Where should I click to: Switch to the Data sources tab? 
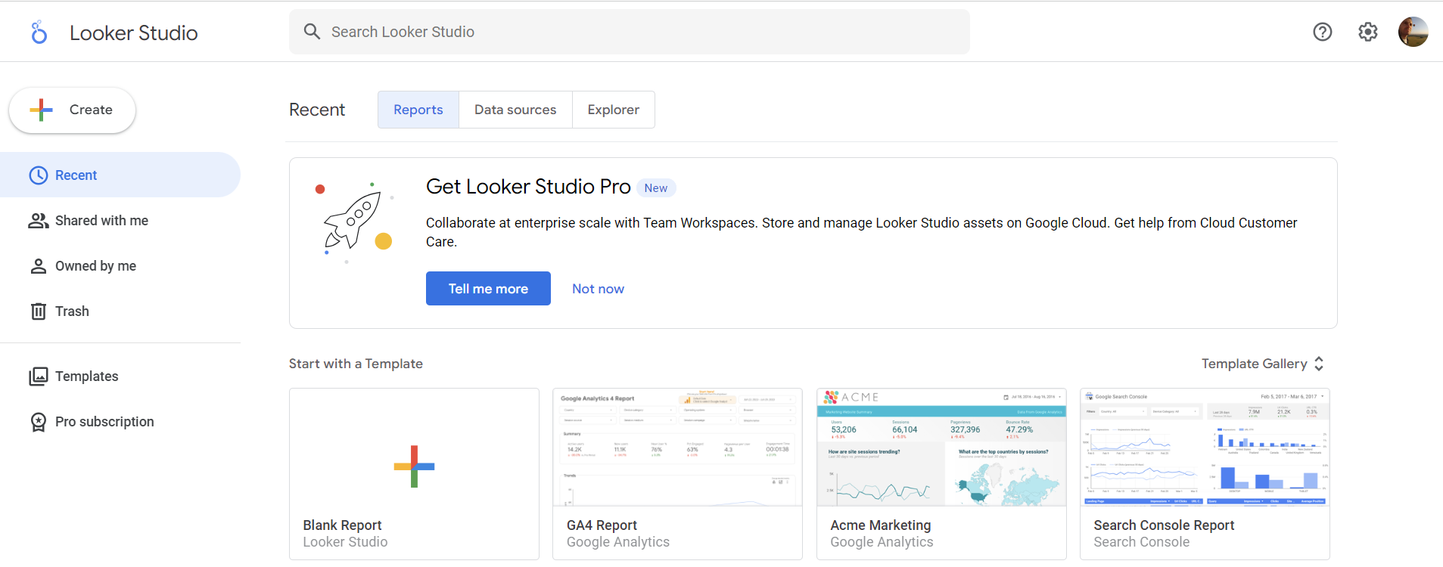coord(515,110)
